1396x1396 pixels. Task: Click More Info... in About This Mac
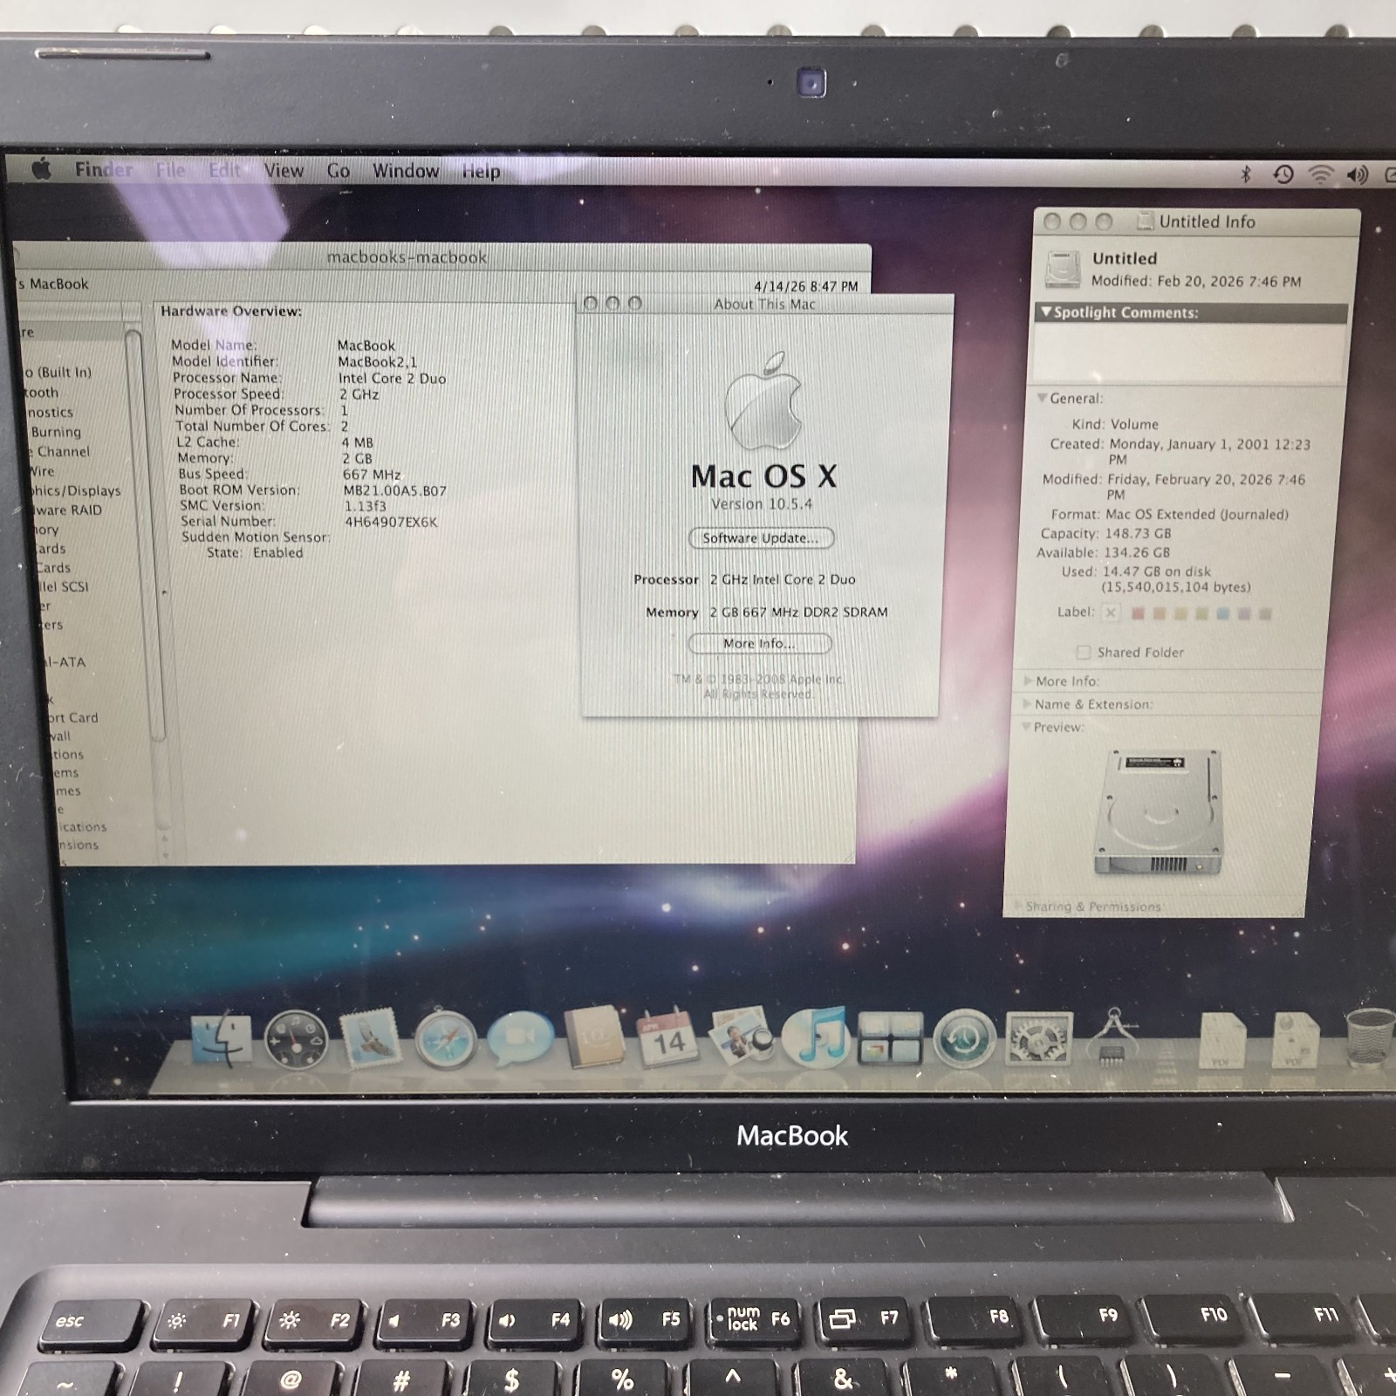759,643
